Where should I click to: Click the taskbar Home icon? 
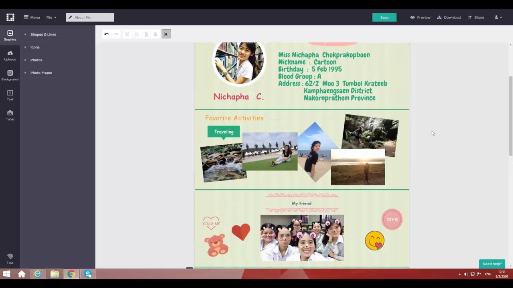(x=22, y=274)
